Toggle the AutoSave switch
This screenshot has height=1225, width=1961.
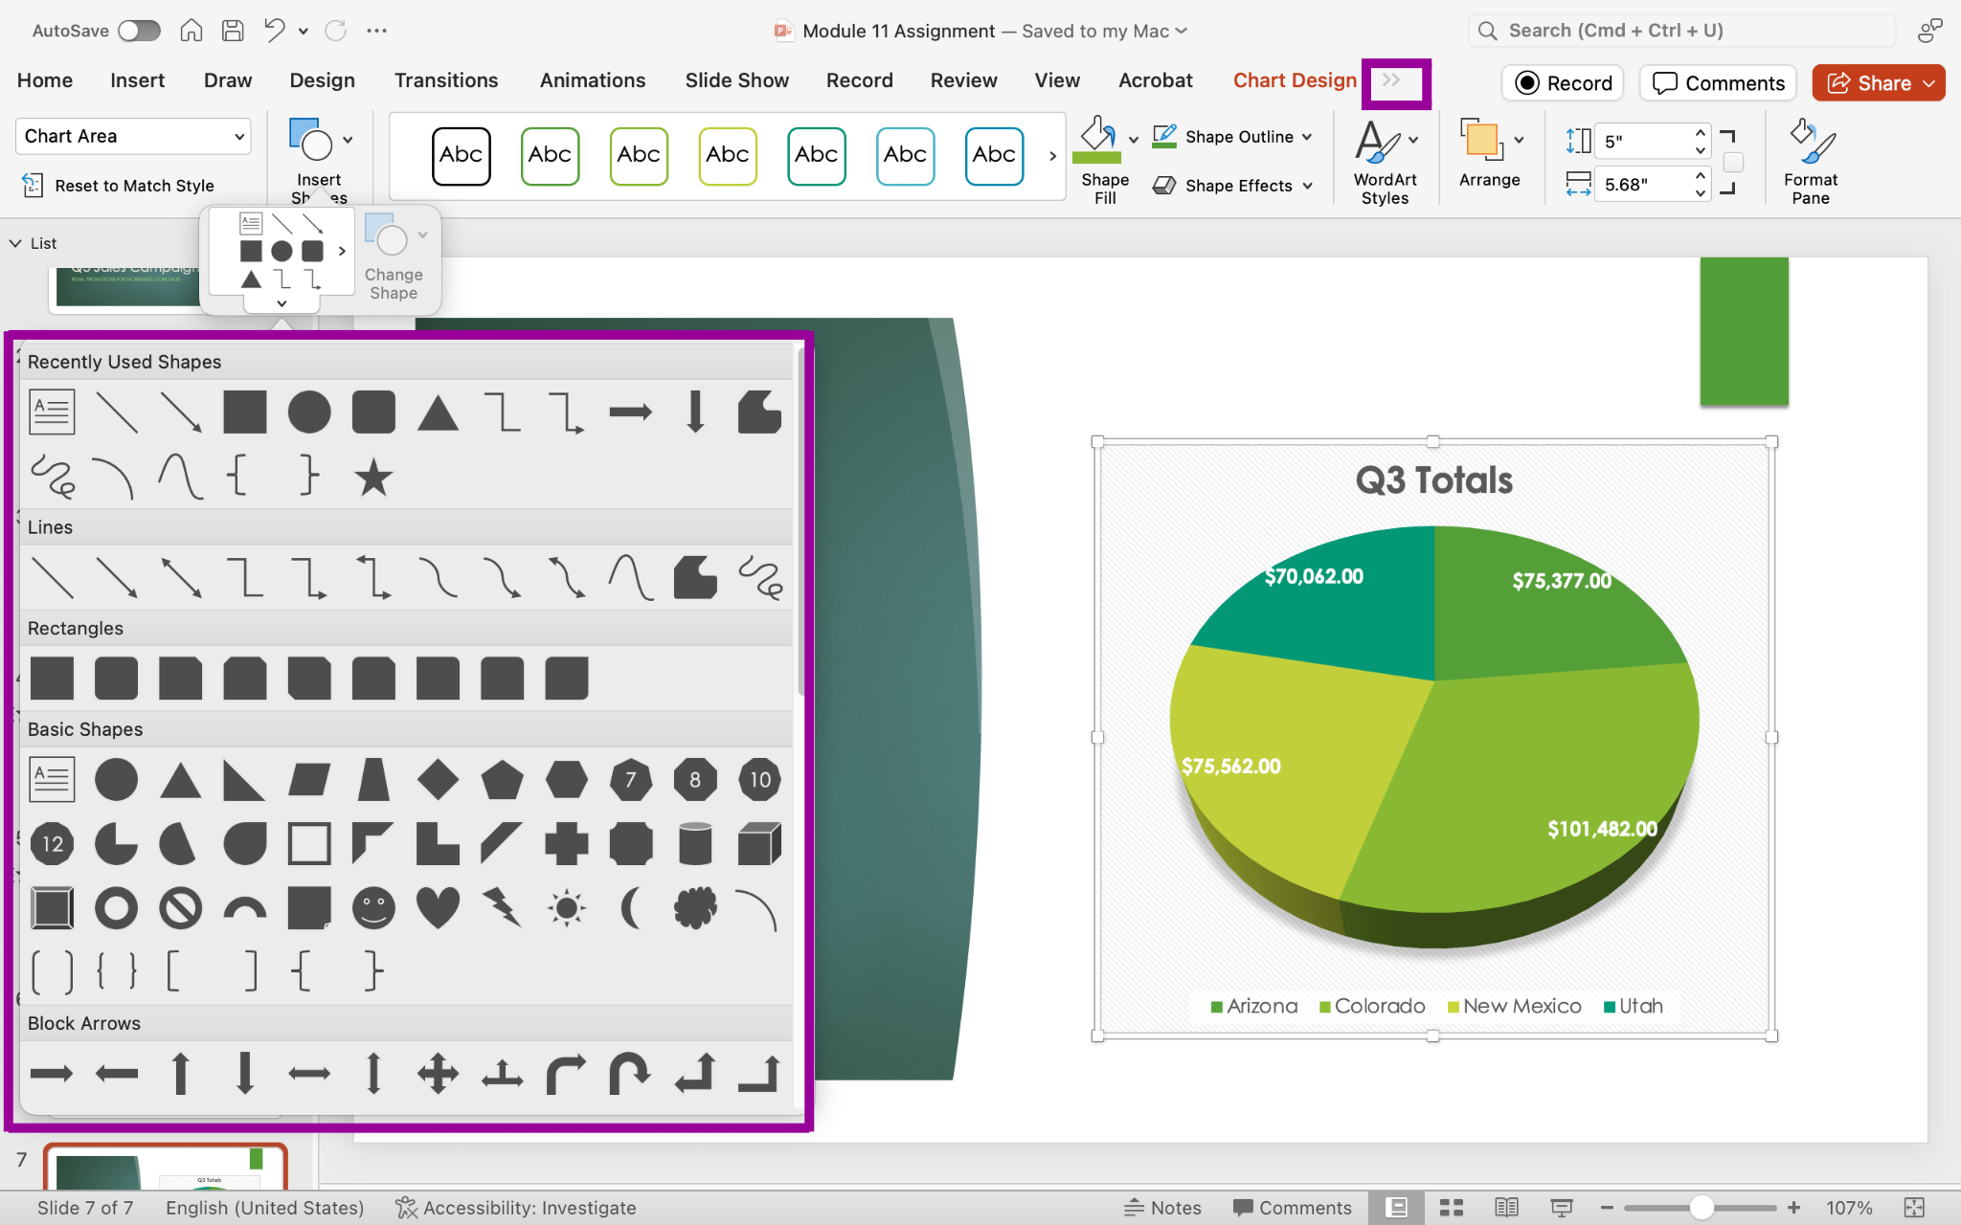pyautogui.click(x=139, y=31)
